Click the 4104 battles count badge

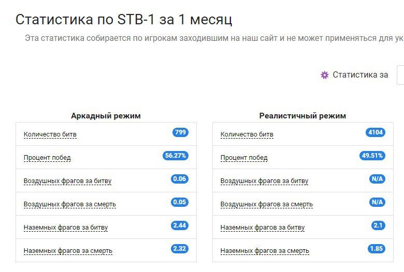[375, 132]
